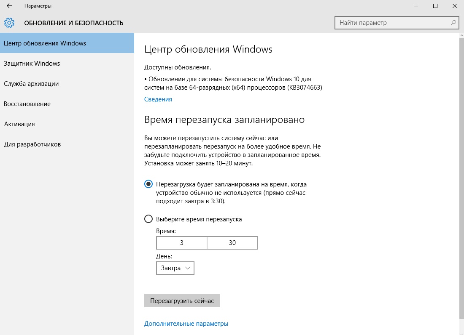
Task: Click the KB3074663 update description text
Action: click(x=233, y=83)
